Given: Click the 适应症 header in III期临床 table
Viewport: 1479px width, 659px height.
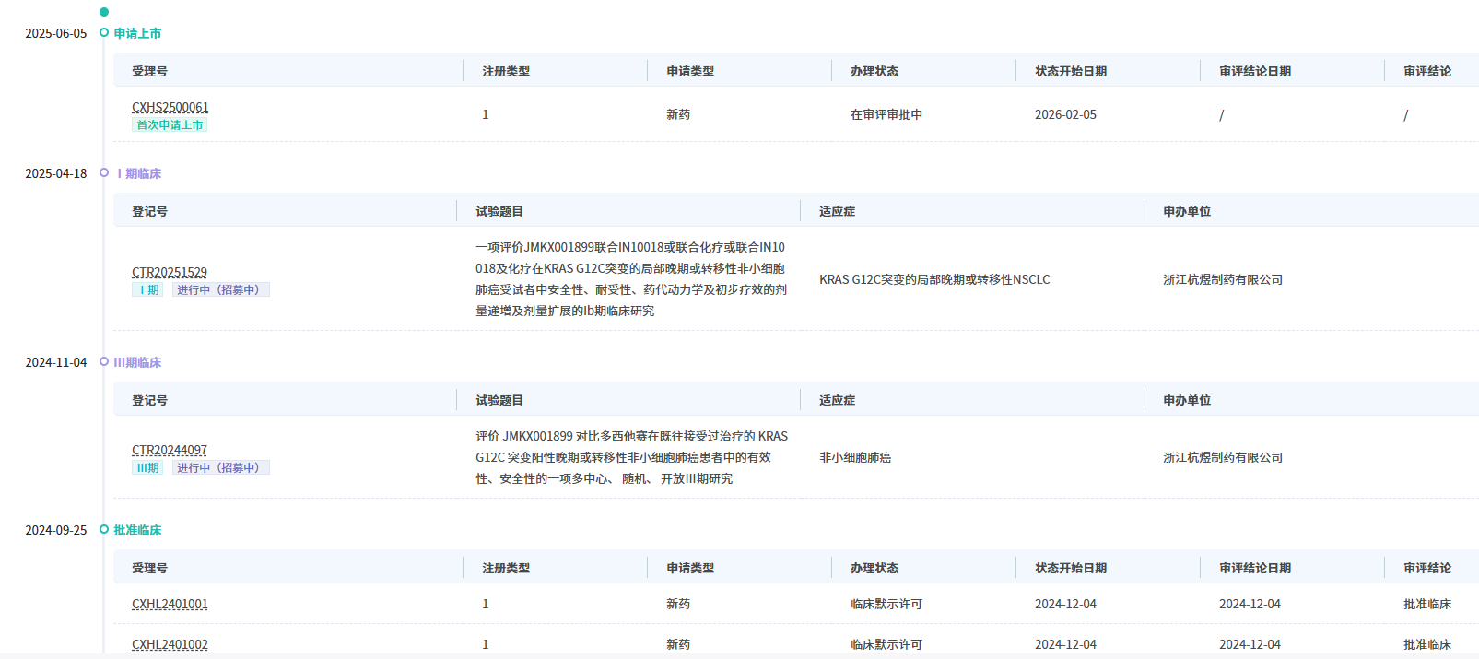Looking at the screenshot, I should pos(837,400).
